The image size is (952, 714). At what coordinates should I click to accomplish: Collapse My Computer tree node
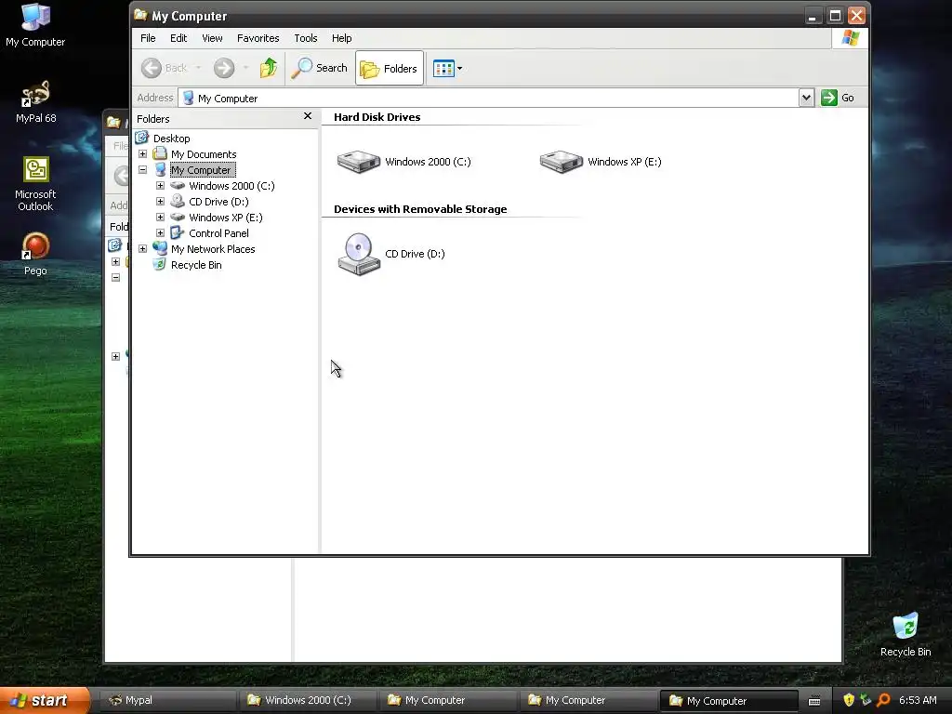tap(142, 170)
